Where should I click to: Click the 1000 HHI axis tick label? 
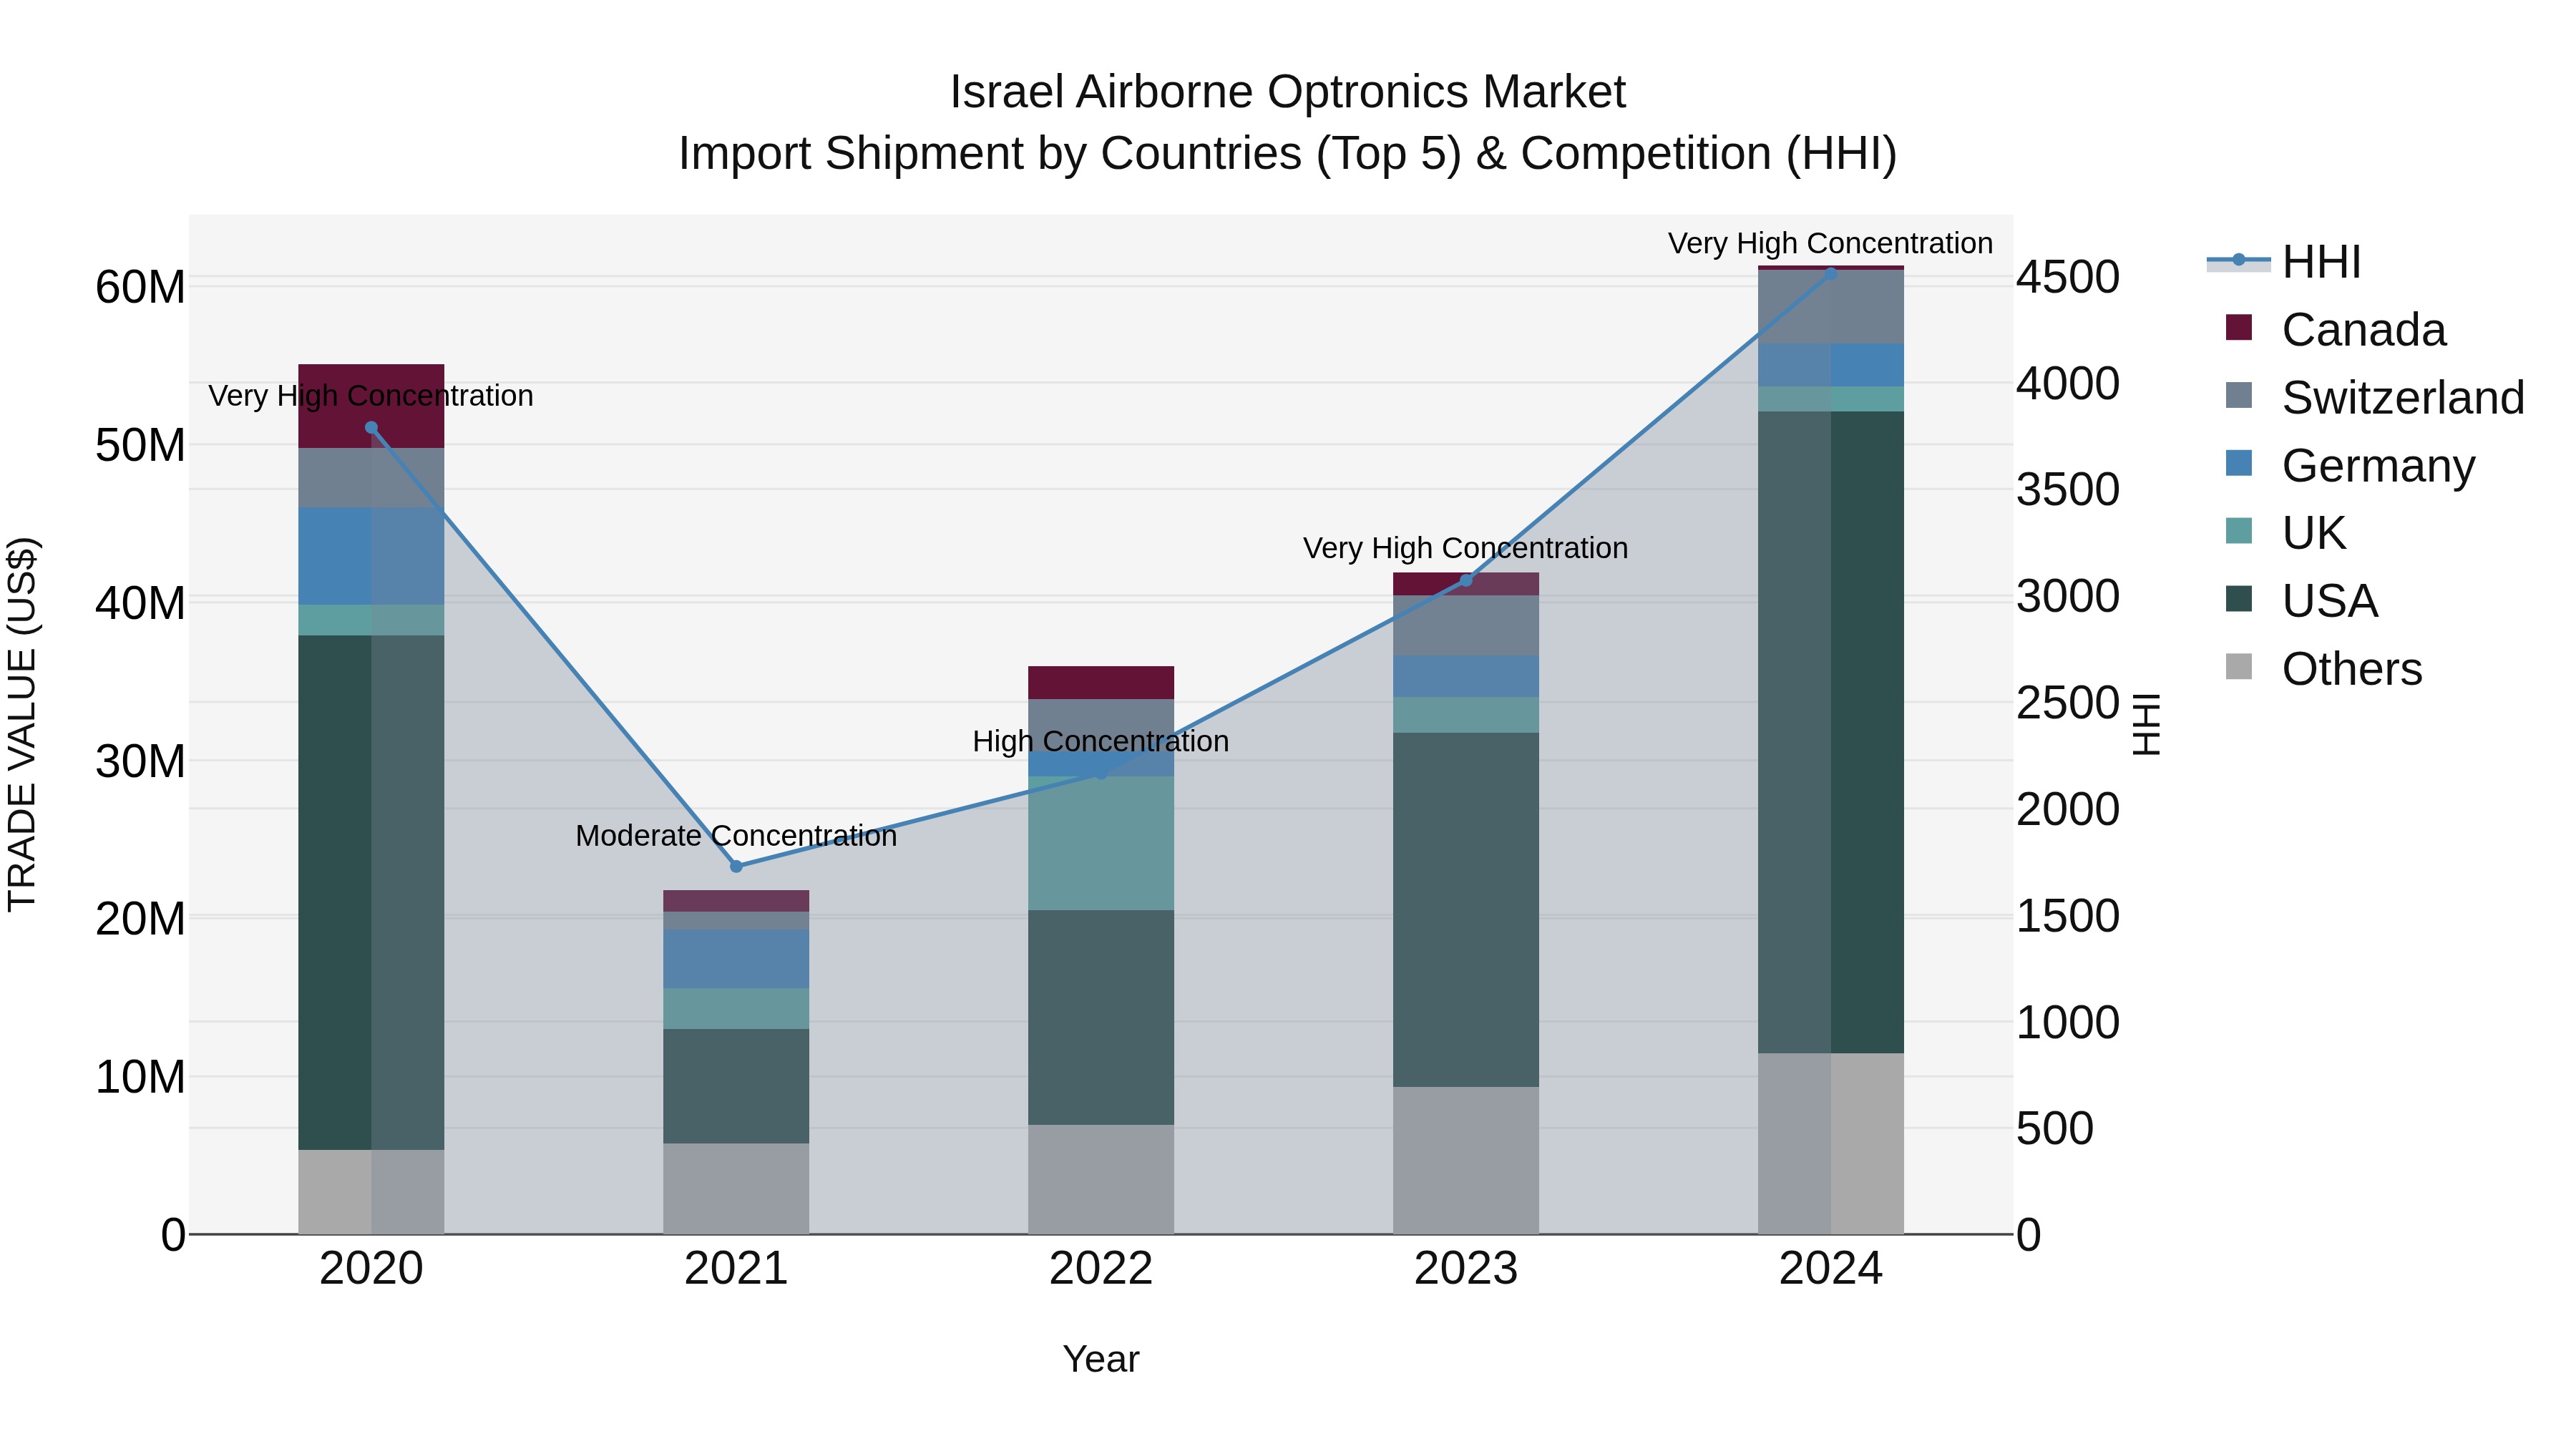point(2068,1023)
